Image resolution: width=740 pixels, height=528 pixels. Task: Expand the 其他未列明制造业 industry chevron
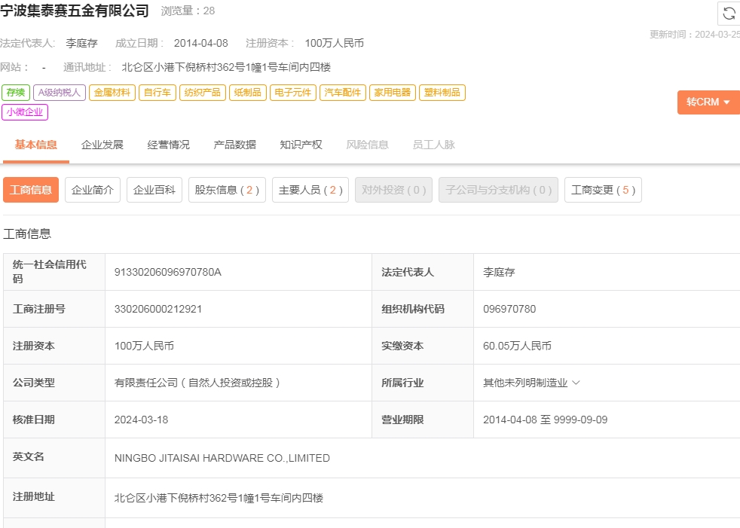coord(576,383)
